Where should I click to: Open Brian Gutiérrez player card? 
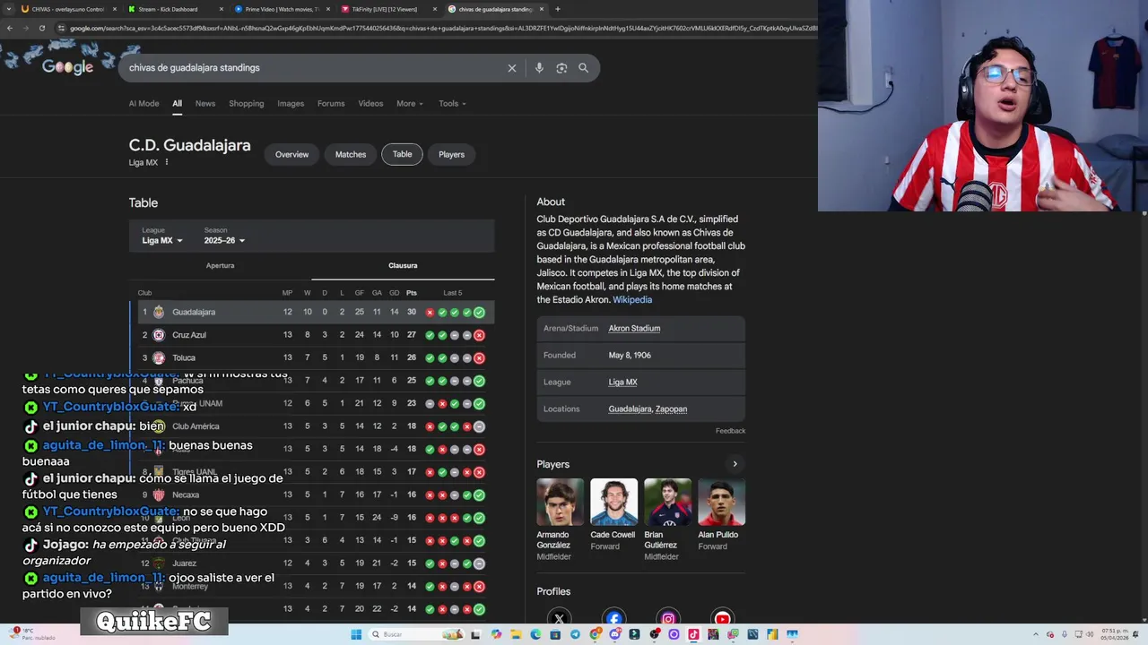pos(667,520)
